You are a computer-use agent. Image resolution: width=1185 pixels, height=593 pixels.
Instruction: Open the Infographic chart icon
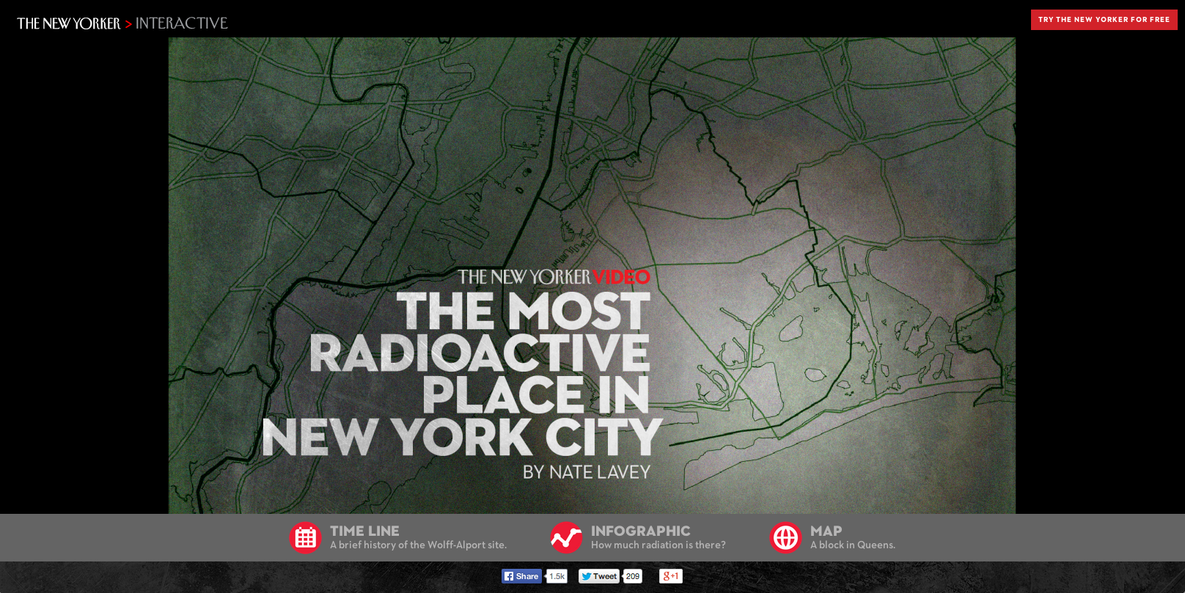(566, 538)
